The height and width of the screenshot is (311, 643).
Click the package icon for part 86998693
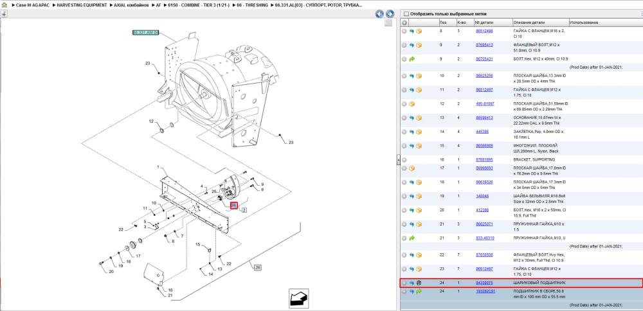coord(412,168)
